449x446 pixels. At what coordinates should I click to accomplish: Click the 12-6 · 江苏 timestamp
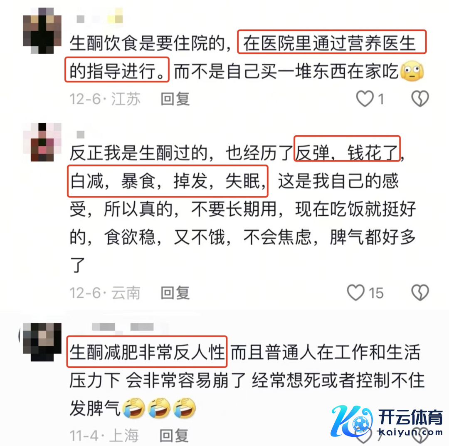(105, 99)
